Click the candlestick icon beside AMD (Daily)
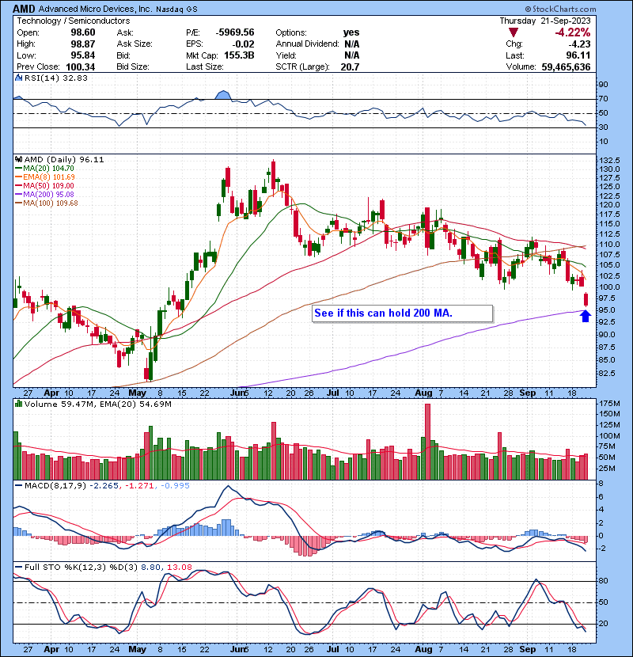 [x=18, y=159]
